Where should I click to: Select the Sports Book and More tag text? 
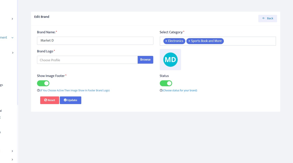[206, 41]
